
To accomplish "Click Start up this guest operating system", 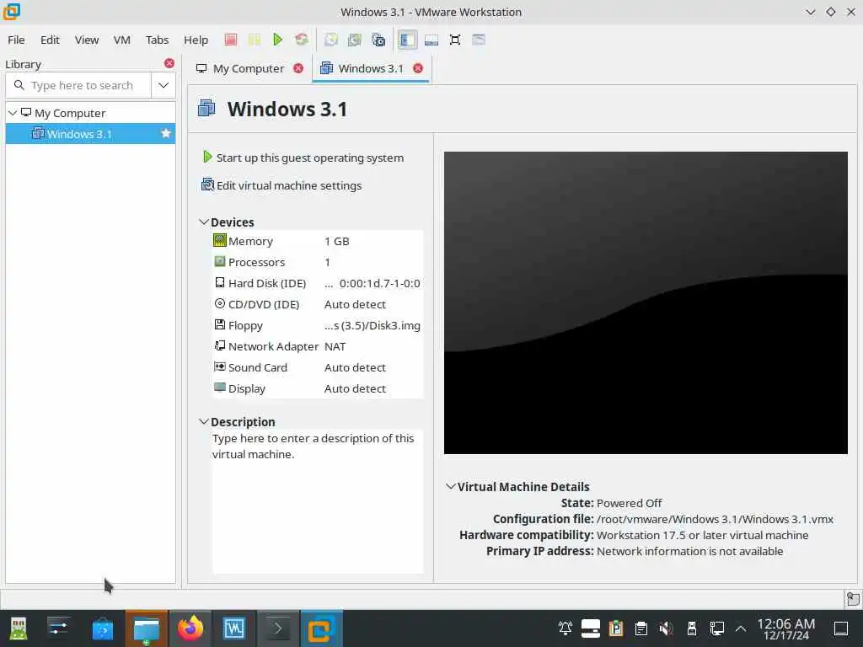I will click(x=303, y=158).
